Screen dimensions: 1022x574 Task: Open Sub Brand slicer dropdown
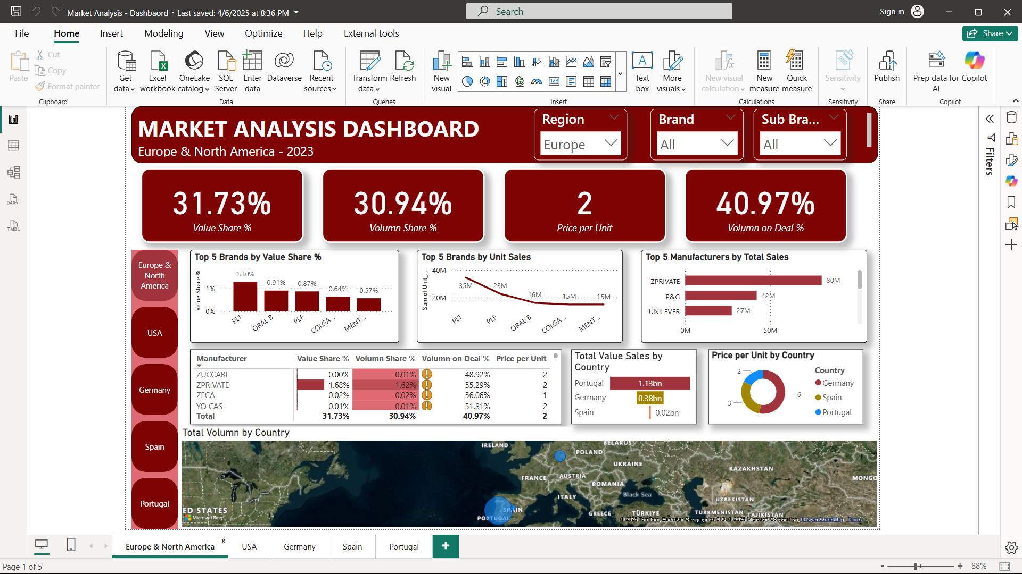click(800, 144)
